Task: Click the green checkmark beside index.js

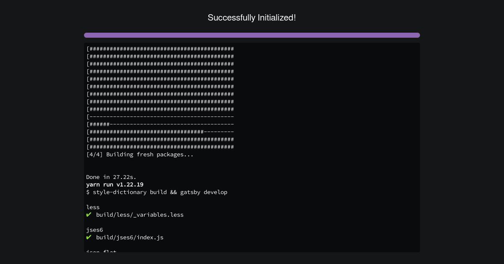Action: (89, 237)
